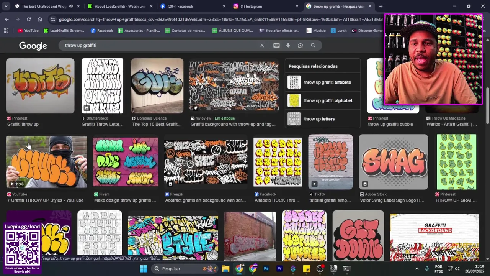490x276 pixels.
Task: Open myloview graffiti background image
Action: [x=234, y=86]
